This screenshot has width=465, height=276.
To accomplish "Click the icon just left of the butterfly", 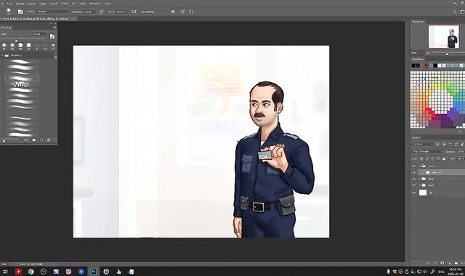I will coord(182,12).
